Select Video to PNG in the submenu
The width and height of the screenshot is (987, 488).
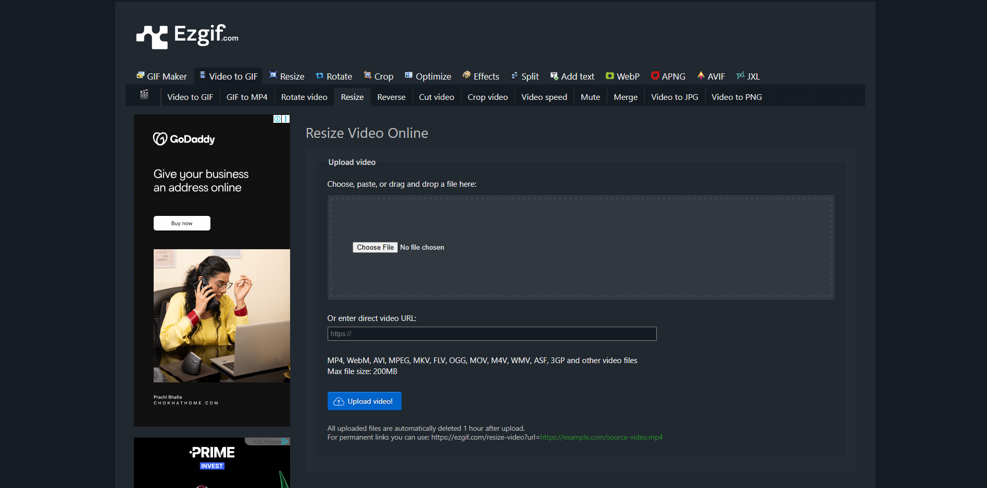click(736, 97)
